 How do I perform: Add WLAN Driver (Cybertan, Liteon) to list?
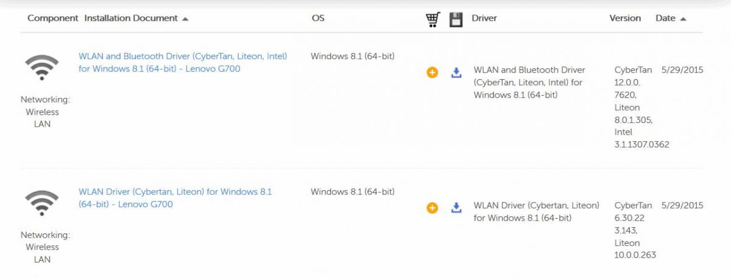tap(433, 208)
